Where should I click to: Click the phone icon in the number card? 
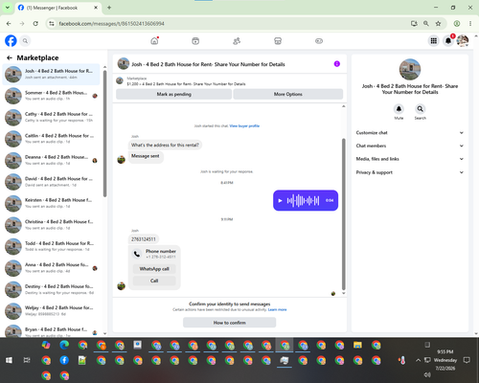[137, 254]
